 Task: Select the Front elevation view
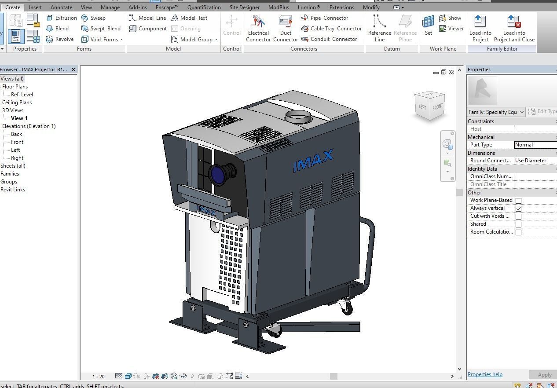click(17, 142)
